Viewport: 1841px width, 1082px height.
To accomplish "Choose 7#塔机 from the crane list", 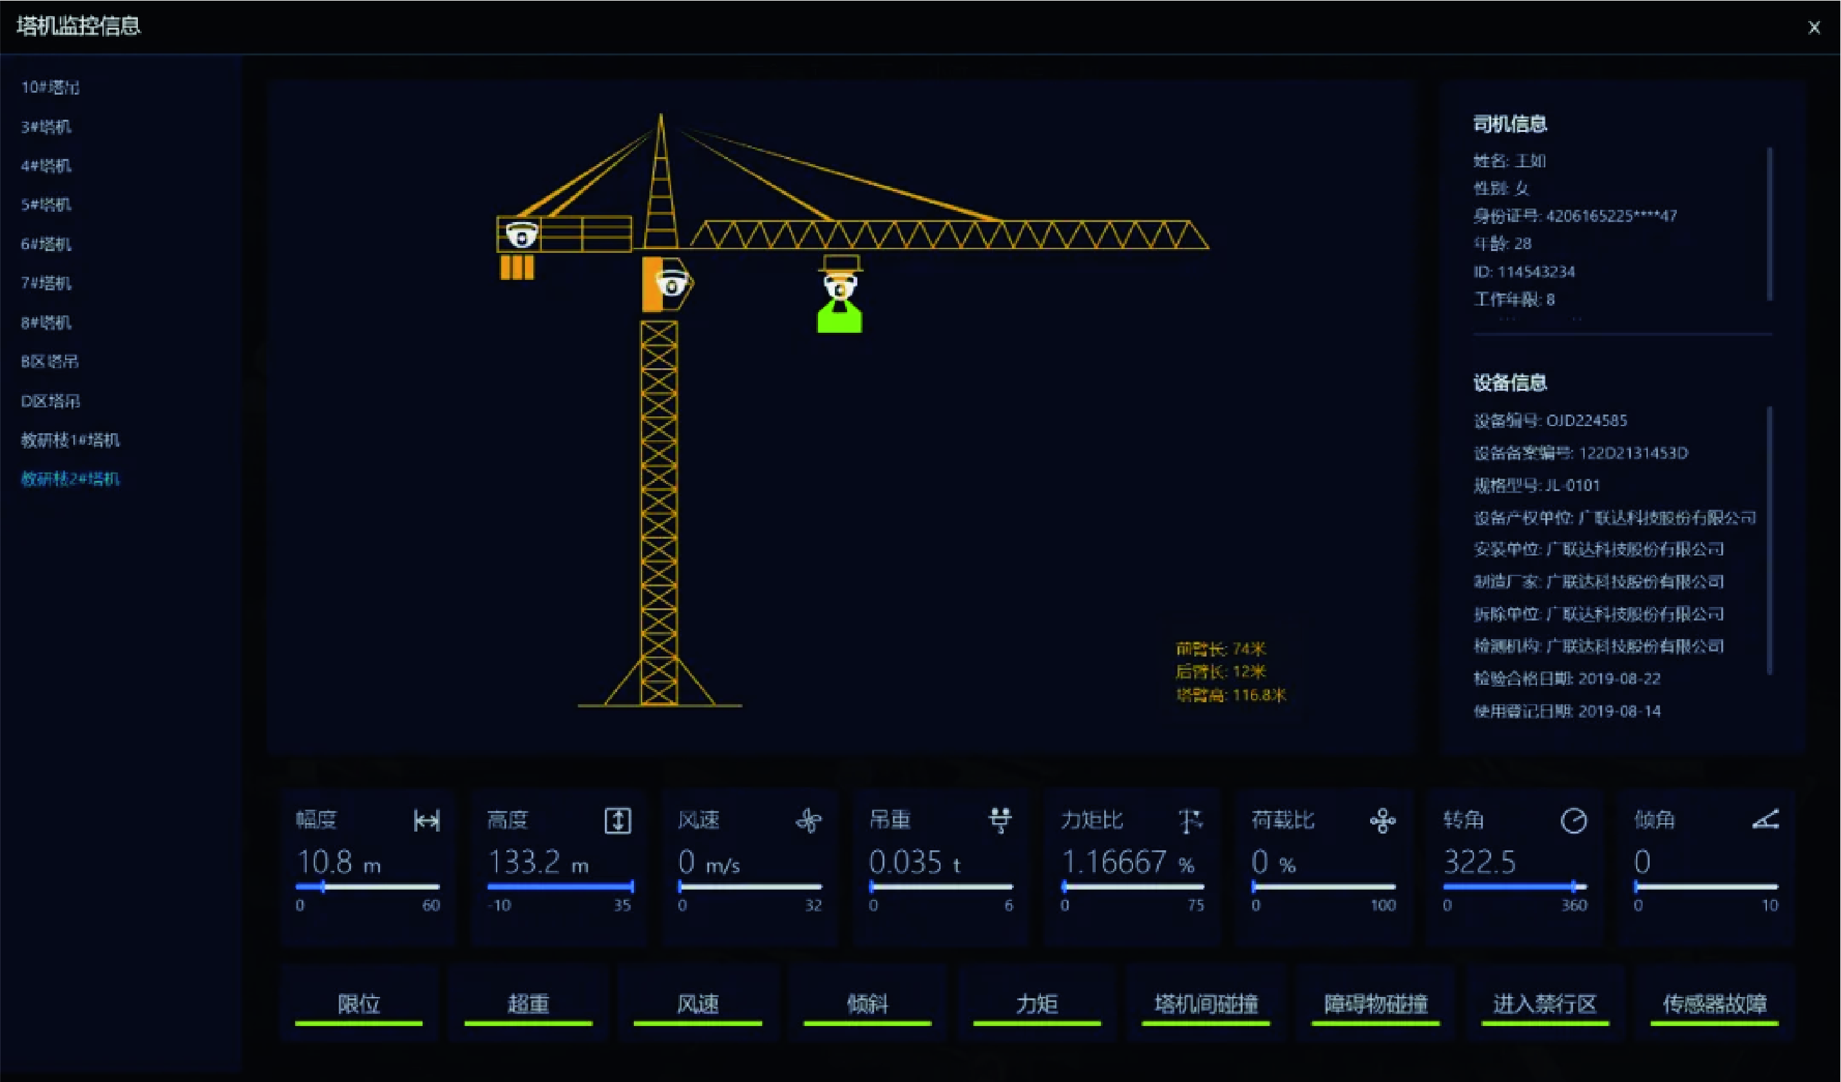I will tap(46, 283).
